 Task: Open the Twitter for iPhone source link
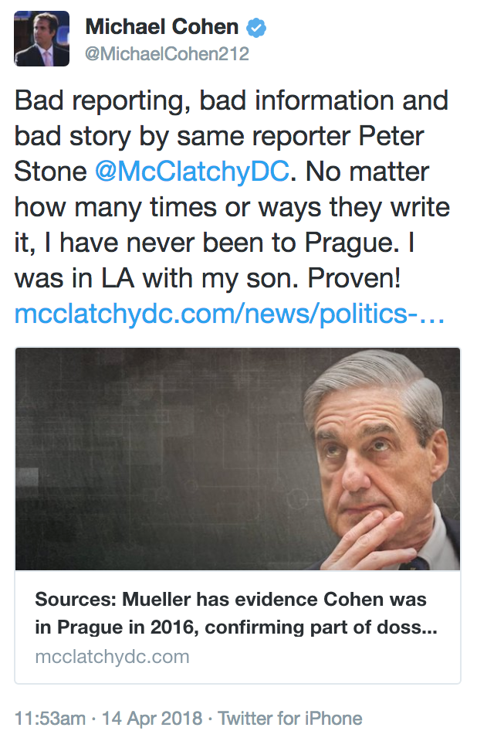pyautogui.click(x=289, y=718)
